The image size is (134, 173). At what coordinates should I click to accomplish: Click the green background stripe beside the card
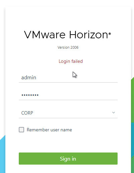[x=133, y=100]
